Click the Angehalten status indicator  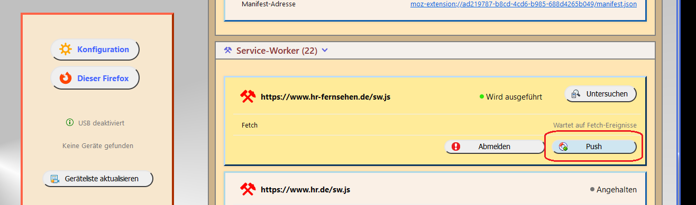(613, 189)
